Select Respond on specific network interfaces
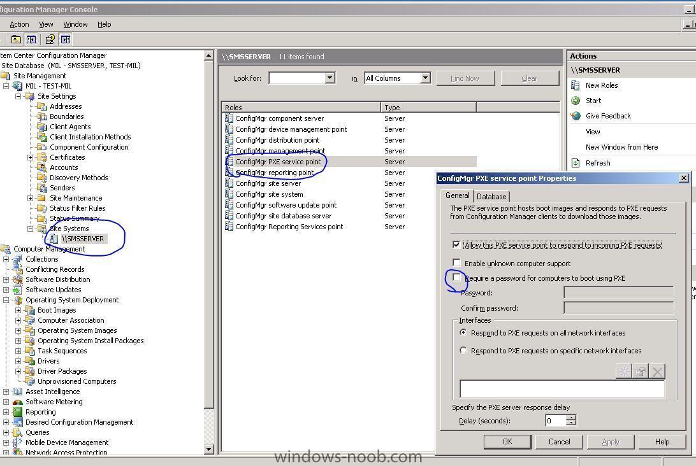Screen dimensions: 696x466 [463, 350]
